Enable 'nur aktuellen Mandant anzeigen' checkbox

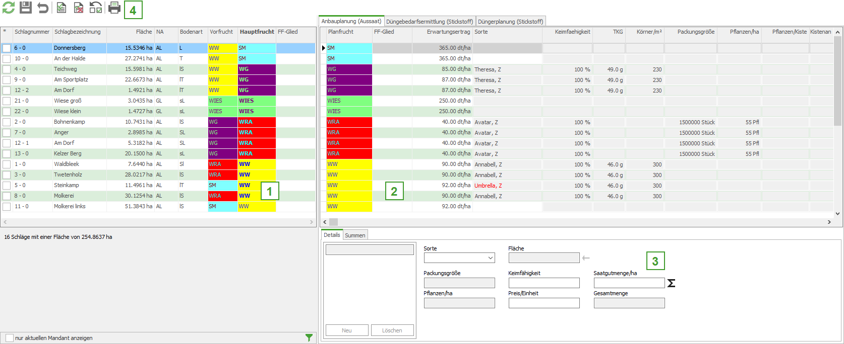(x=9, y=338)
